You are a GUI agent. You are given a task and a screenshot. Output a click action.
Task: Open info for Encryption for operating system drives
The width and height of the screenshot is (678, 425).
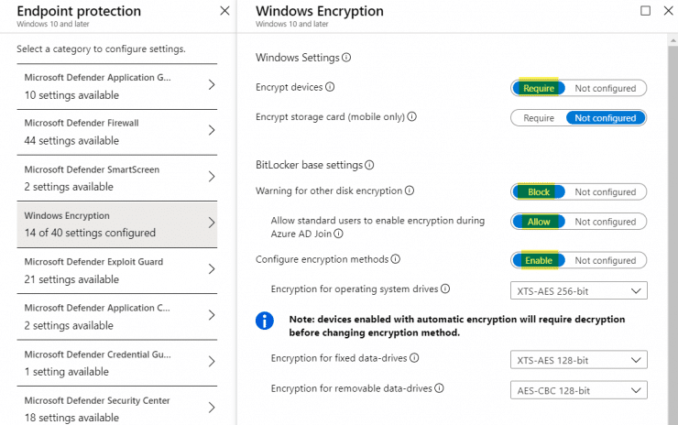[x=445, y=289]
